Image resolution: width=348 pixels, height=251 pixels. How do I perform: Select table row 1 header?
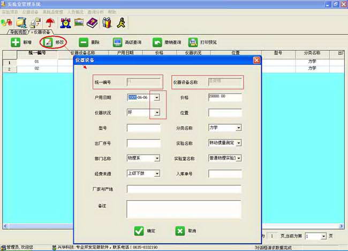(10, 62)
